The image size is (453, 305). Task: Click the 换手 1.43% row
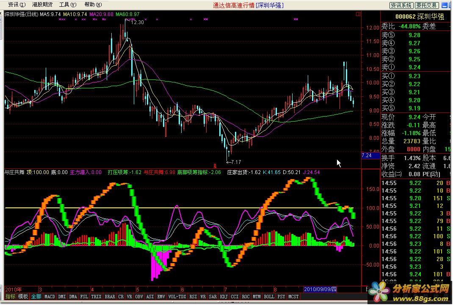401,158
